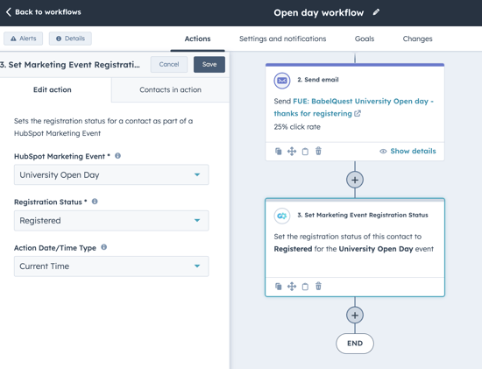Show info for HubSpot Marketing Event field
The image size is (482, 369).
tap(117, 156)
